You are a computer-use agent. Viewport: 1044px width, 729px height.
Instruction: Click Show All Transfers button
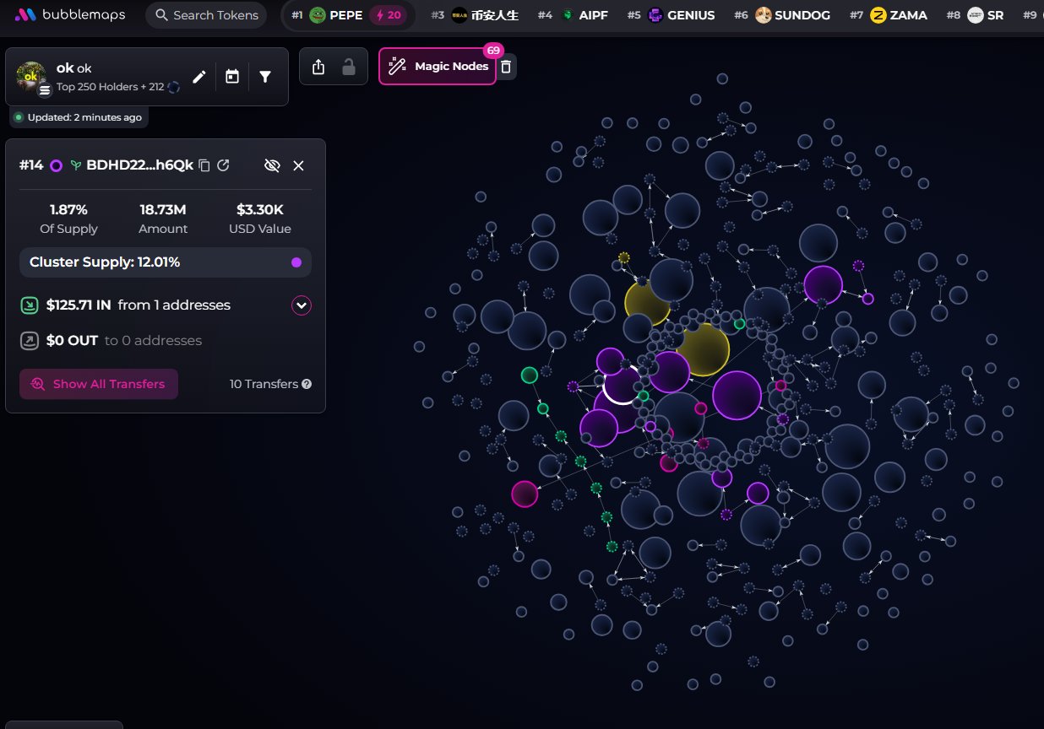[x=99, y=384]
